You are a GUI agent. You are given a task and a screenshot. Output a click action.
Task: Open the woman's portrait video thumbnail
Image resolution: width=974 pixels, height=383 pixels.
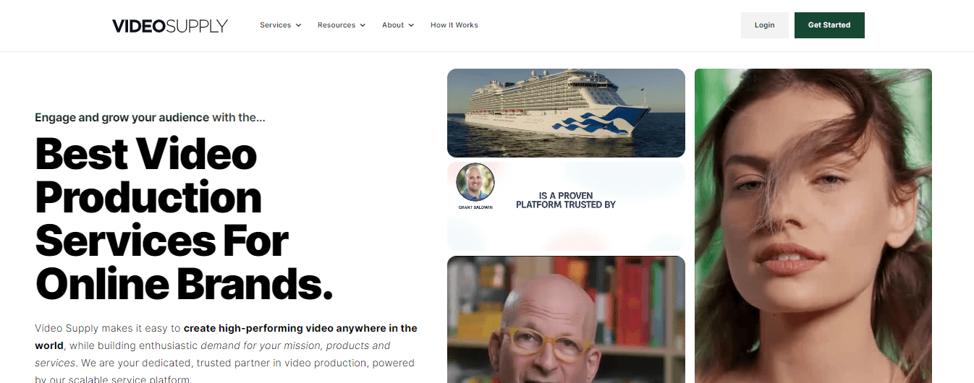813,225
